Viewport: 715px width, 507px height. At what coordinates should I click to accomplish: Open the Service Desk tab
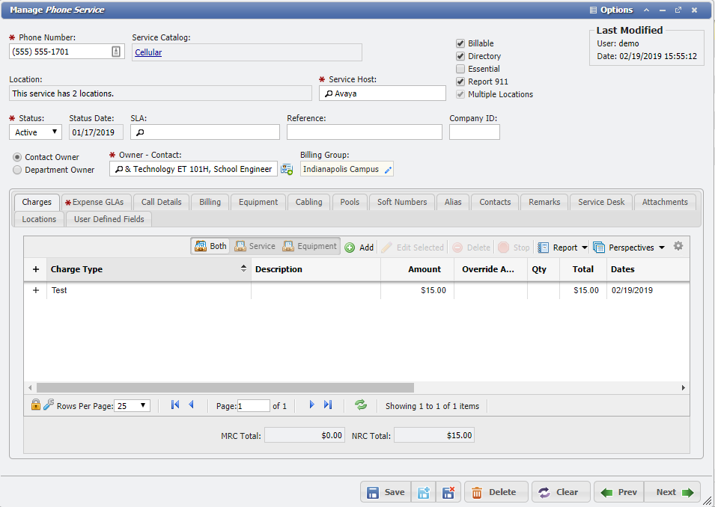pos(600,202)
